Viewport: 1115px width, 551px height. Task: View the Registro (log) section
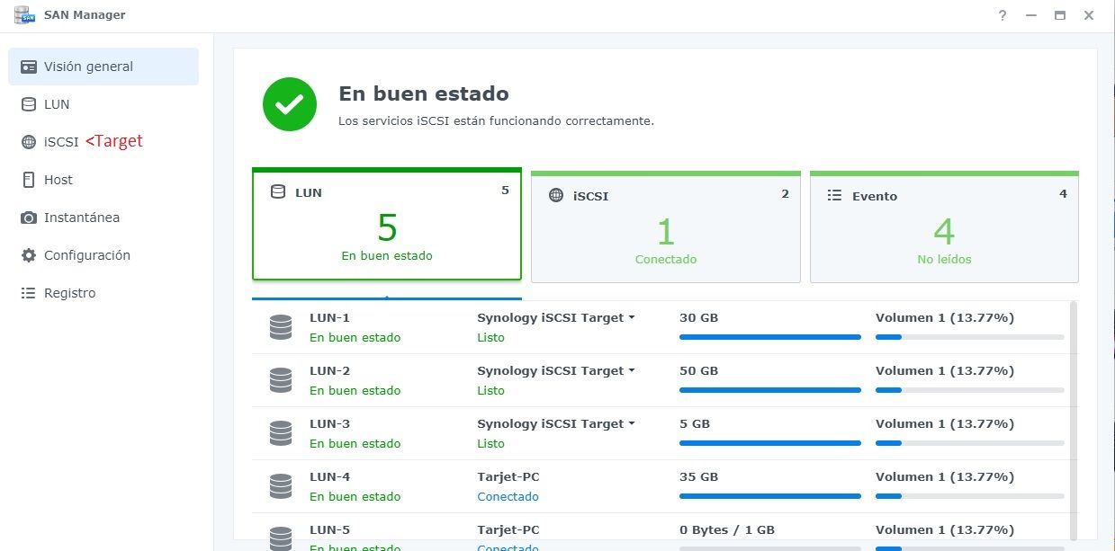70,292
